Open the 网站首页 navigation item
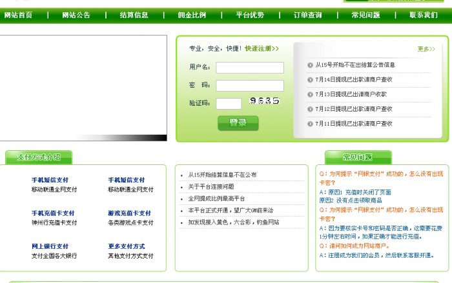Screen dimensions: 452x283 pyautogui.click(x=18, y=15)
